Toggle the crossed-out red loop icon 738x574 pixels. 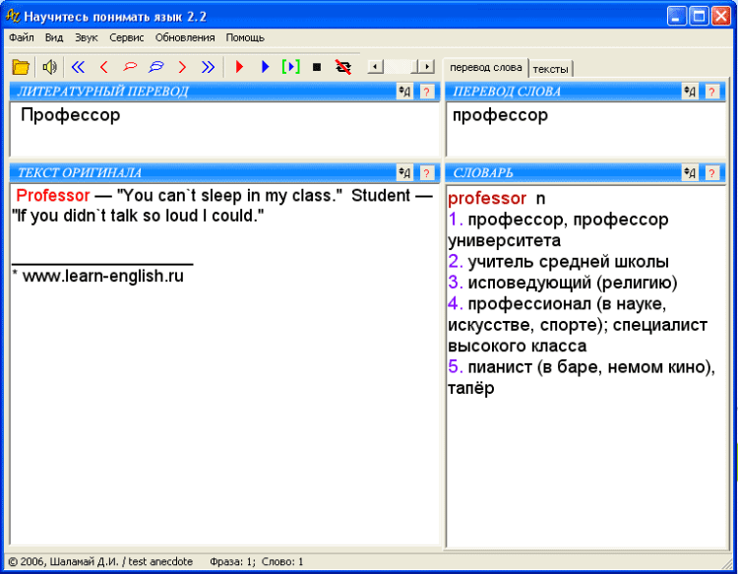point(342,67)
